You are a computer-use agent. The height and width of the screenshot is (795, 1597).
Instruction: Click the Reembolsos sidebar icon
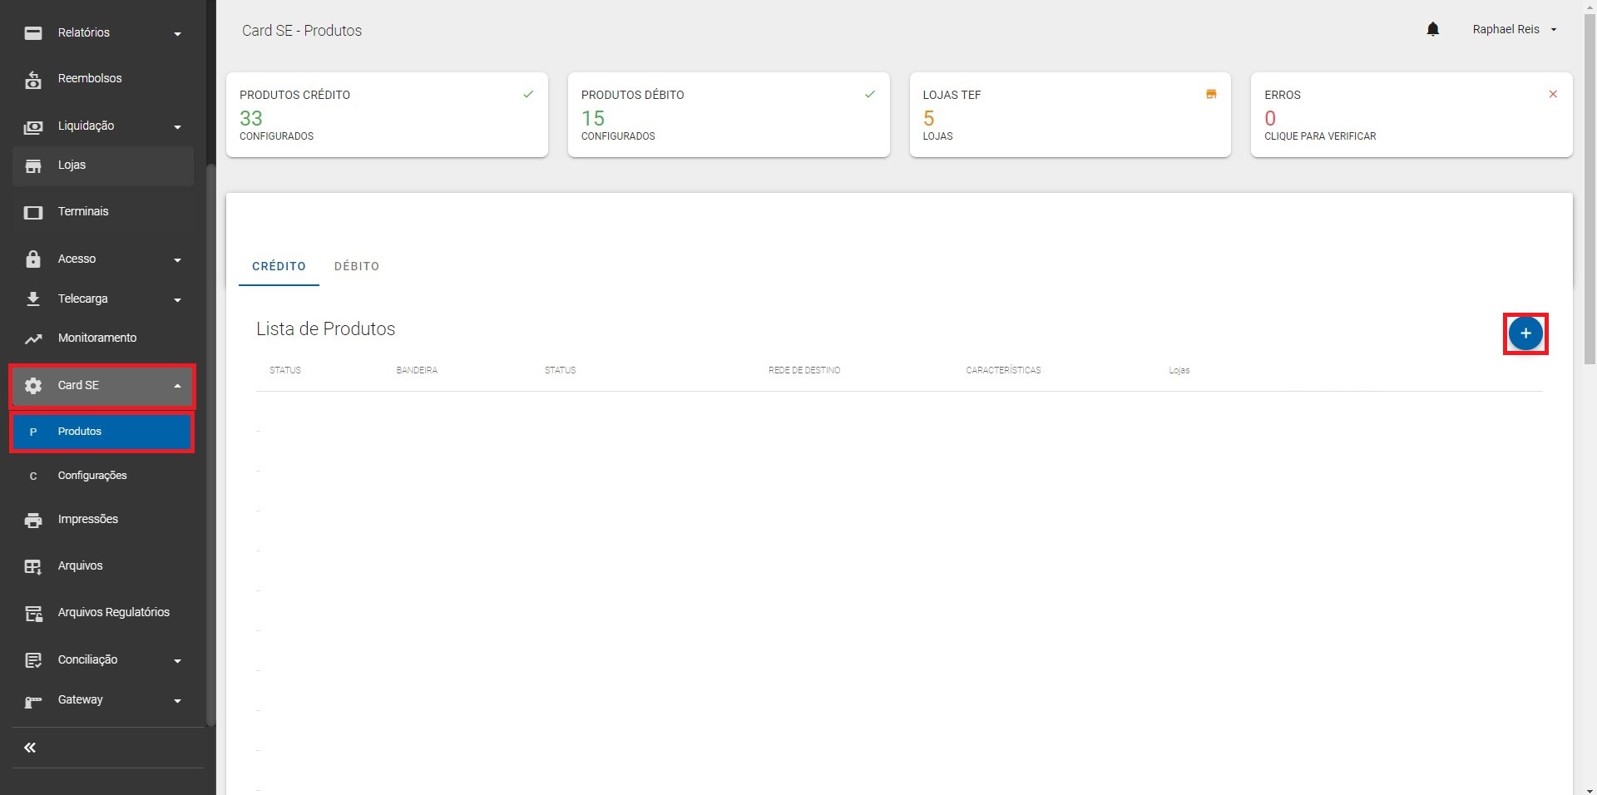click(x=33, y=79)
